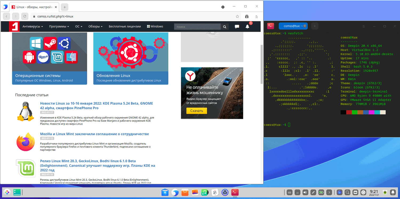Image resolution: width=400 pixels, height=199 pixels.
Task: Click the pen icon in the tray
Action: click(313, 192)
